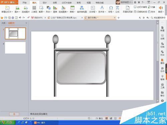Click the Windows 开始 Start button

(x=8, y=122)
